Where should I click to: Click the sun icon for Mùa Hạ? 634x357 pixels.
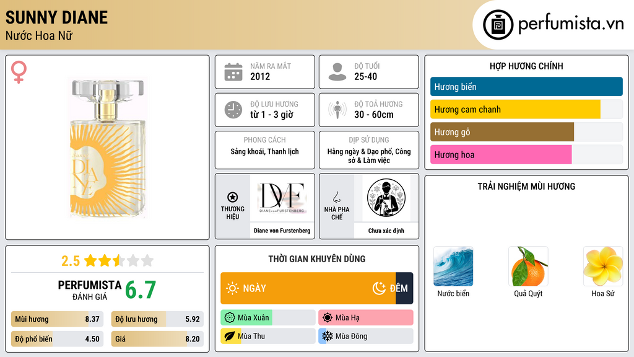(328, 318)
